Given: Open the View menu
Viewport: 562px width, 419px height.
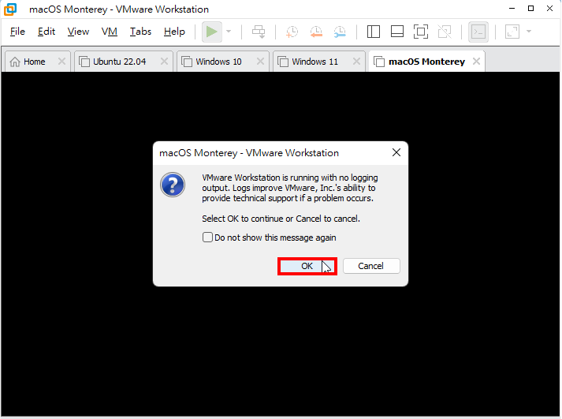Looking at the screenshot, I should pos(78,32).
